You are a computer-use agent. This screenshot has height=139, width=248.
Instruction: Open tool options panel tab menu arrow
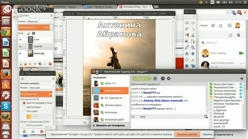pyautogui.click(x=53, y=79)
